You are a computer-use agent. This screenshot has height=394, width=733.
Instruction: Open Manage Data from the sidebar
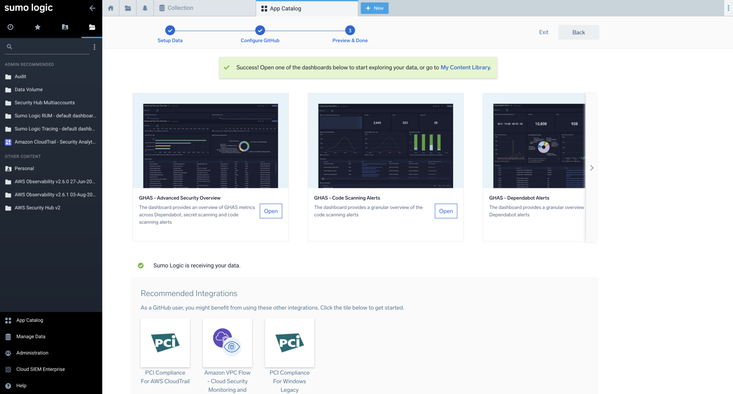30,336
